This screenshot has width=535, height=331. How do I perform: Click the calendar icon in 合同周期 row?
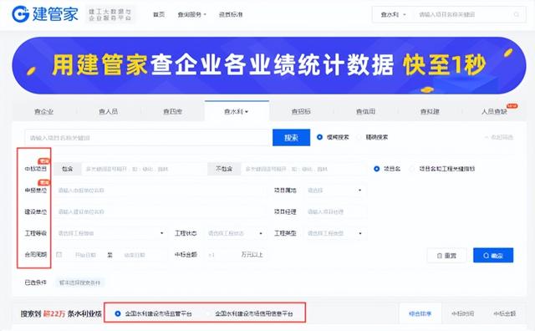point(59,255)
